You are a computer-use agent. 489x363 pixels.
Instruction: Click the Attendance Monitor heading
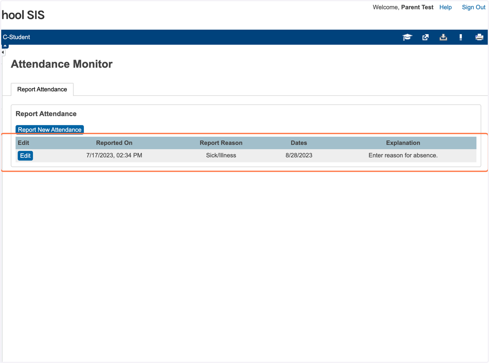(62, 64)
